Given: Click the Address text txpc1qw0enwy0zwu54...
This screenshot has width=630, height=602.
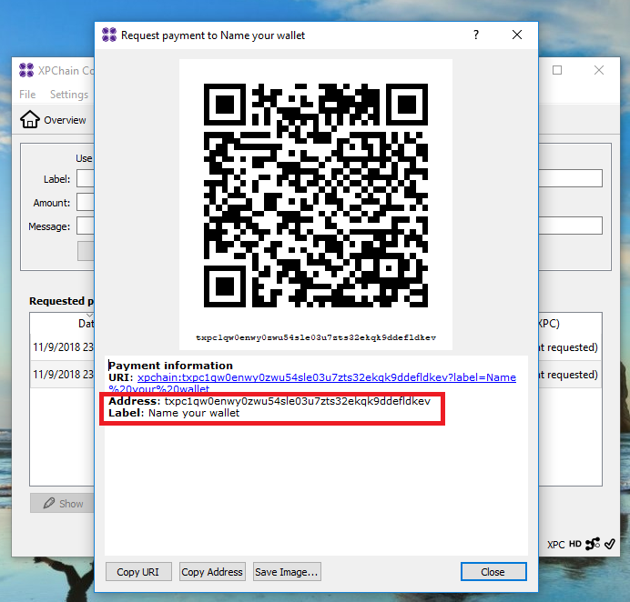Looking at the screenshot, I should [x=298, y=401].
